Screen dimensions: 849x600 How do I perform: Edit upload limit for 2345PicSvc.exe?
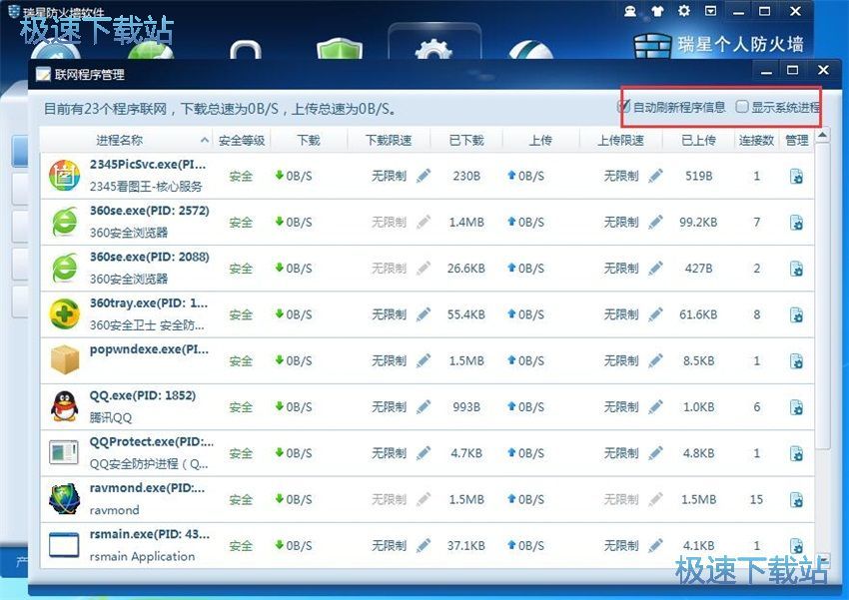pos(655,176)
